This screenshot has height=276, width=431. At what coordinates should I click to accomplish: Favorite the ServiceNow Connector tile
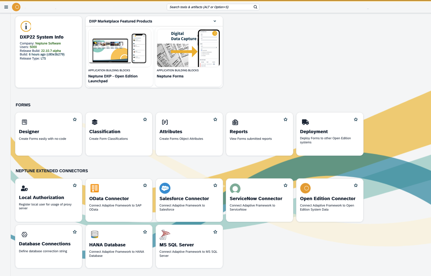286,185
